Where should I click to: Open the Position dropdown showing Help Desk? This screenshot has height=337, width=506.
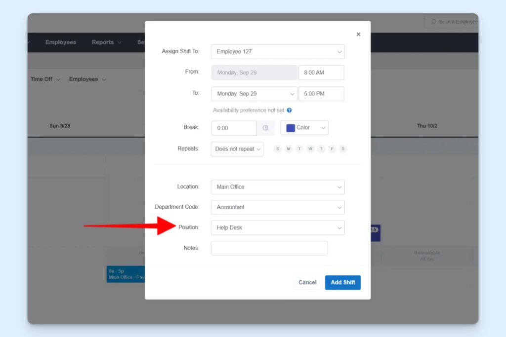pos(277,227)
